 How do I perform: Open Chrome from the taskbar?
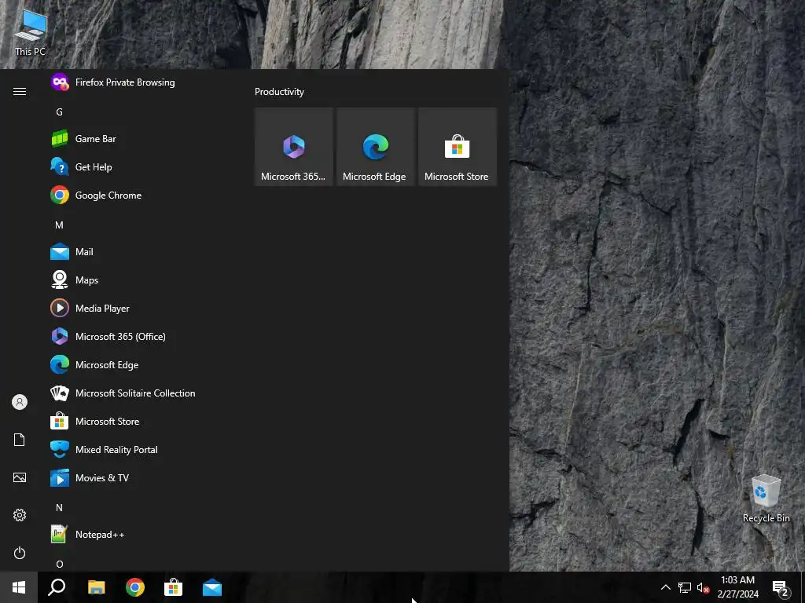pos(135,587)
